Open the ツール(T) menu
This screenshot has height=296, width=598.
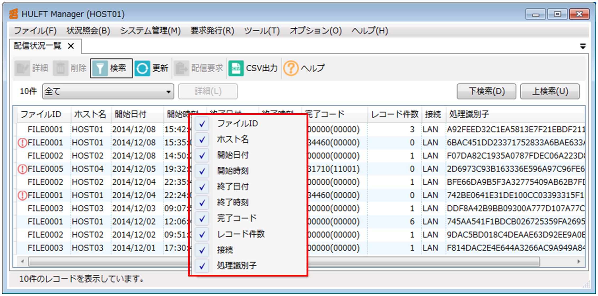(262, 31)
